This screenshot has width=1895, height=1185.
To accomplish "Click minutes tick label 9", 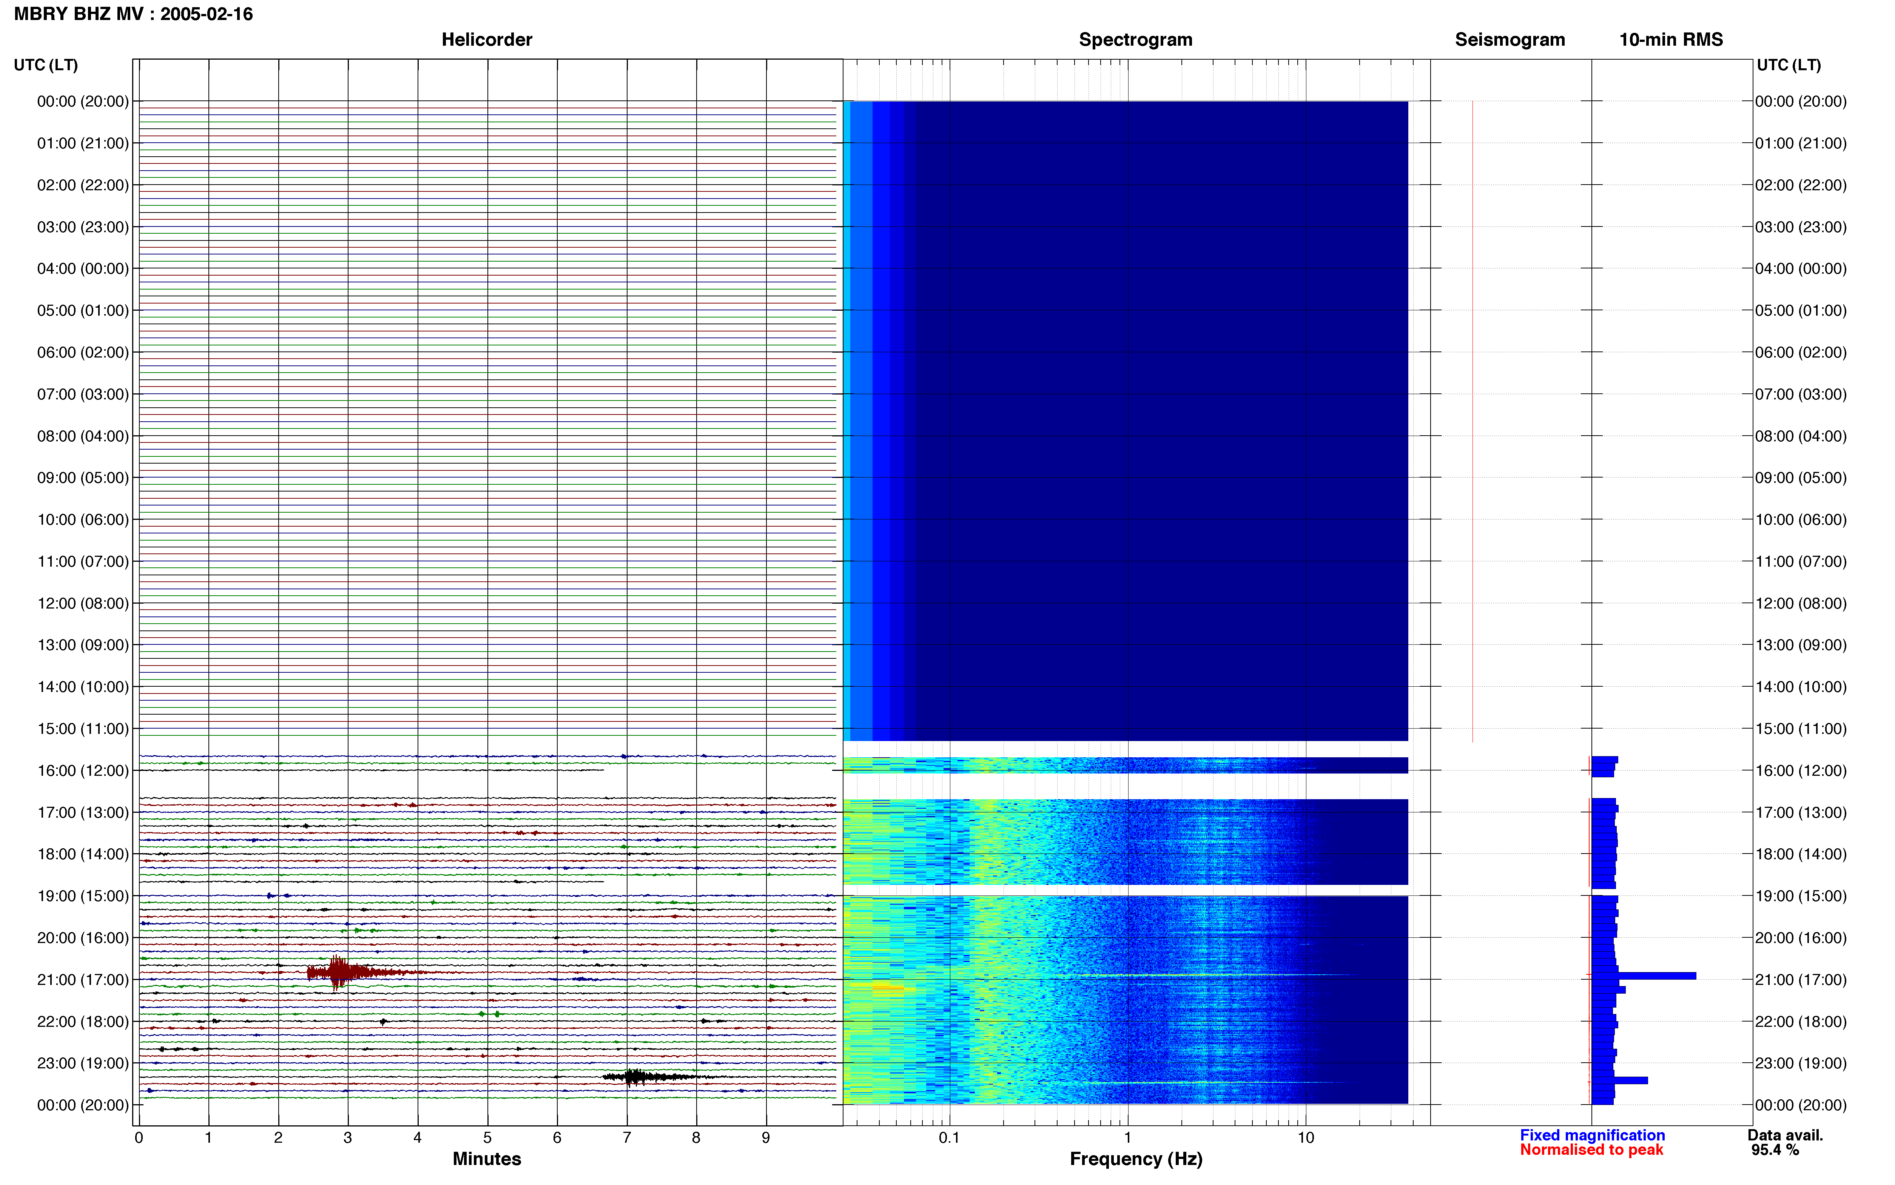I will 766,1137.
